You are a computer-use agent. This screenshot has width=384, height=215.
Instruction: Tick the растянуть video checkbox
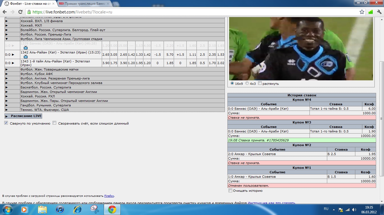coord(260,83)
